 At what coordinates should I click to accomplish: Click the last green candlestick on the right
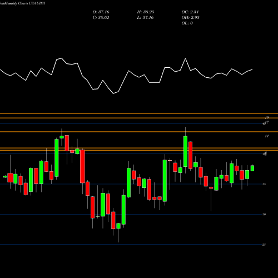tap(252, 168)
